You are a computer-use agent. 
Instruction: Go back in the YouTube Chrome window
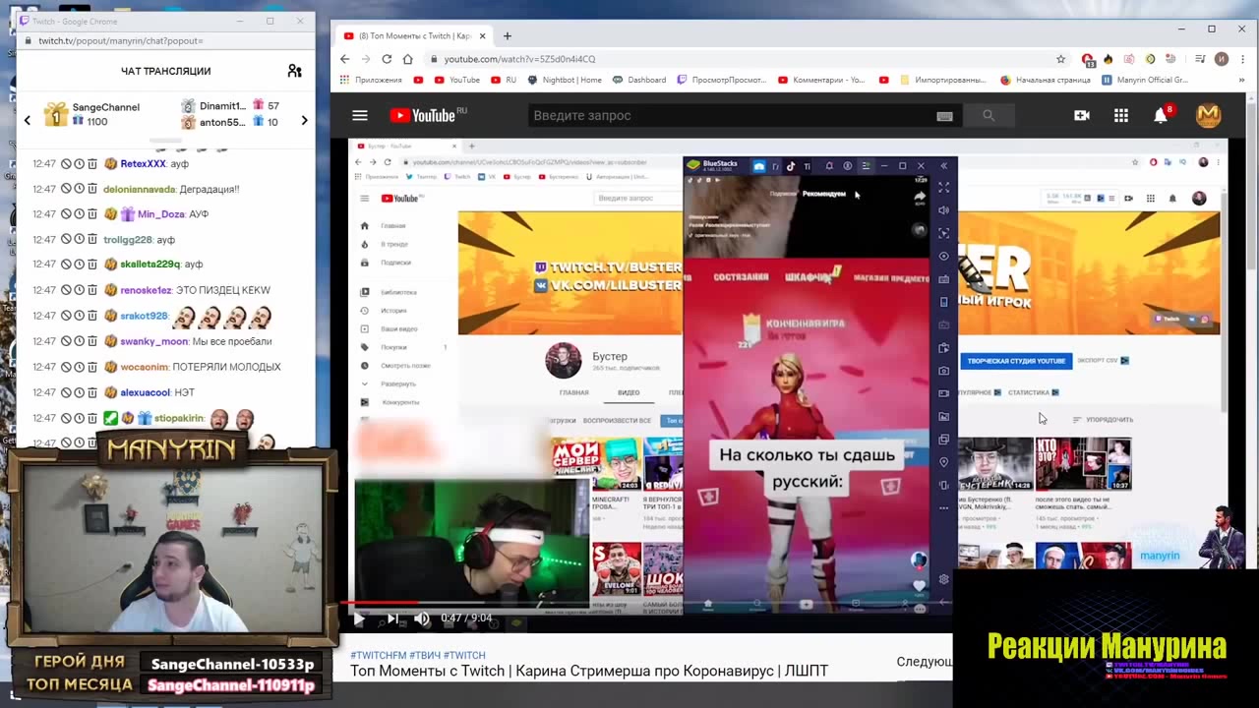[344, 59]
